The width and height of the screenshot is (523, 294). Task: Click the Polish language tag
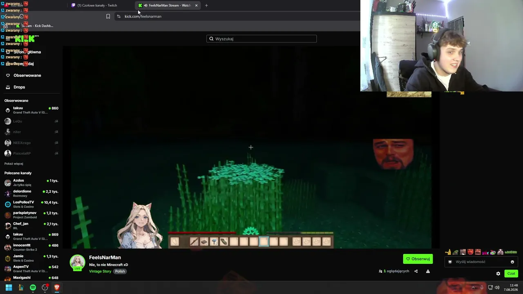120,272
